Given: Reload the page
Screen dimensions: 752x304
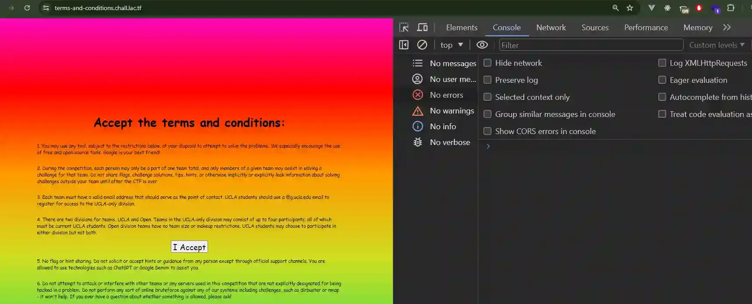Looking at the screenshot, I should click(27, 8).
